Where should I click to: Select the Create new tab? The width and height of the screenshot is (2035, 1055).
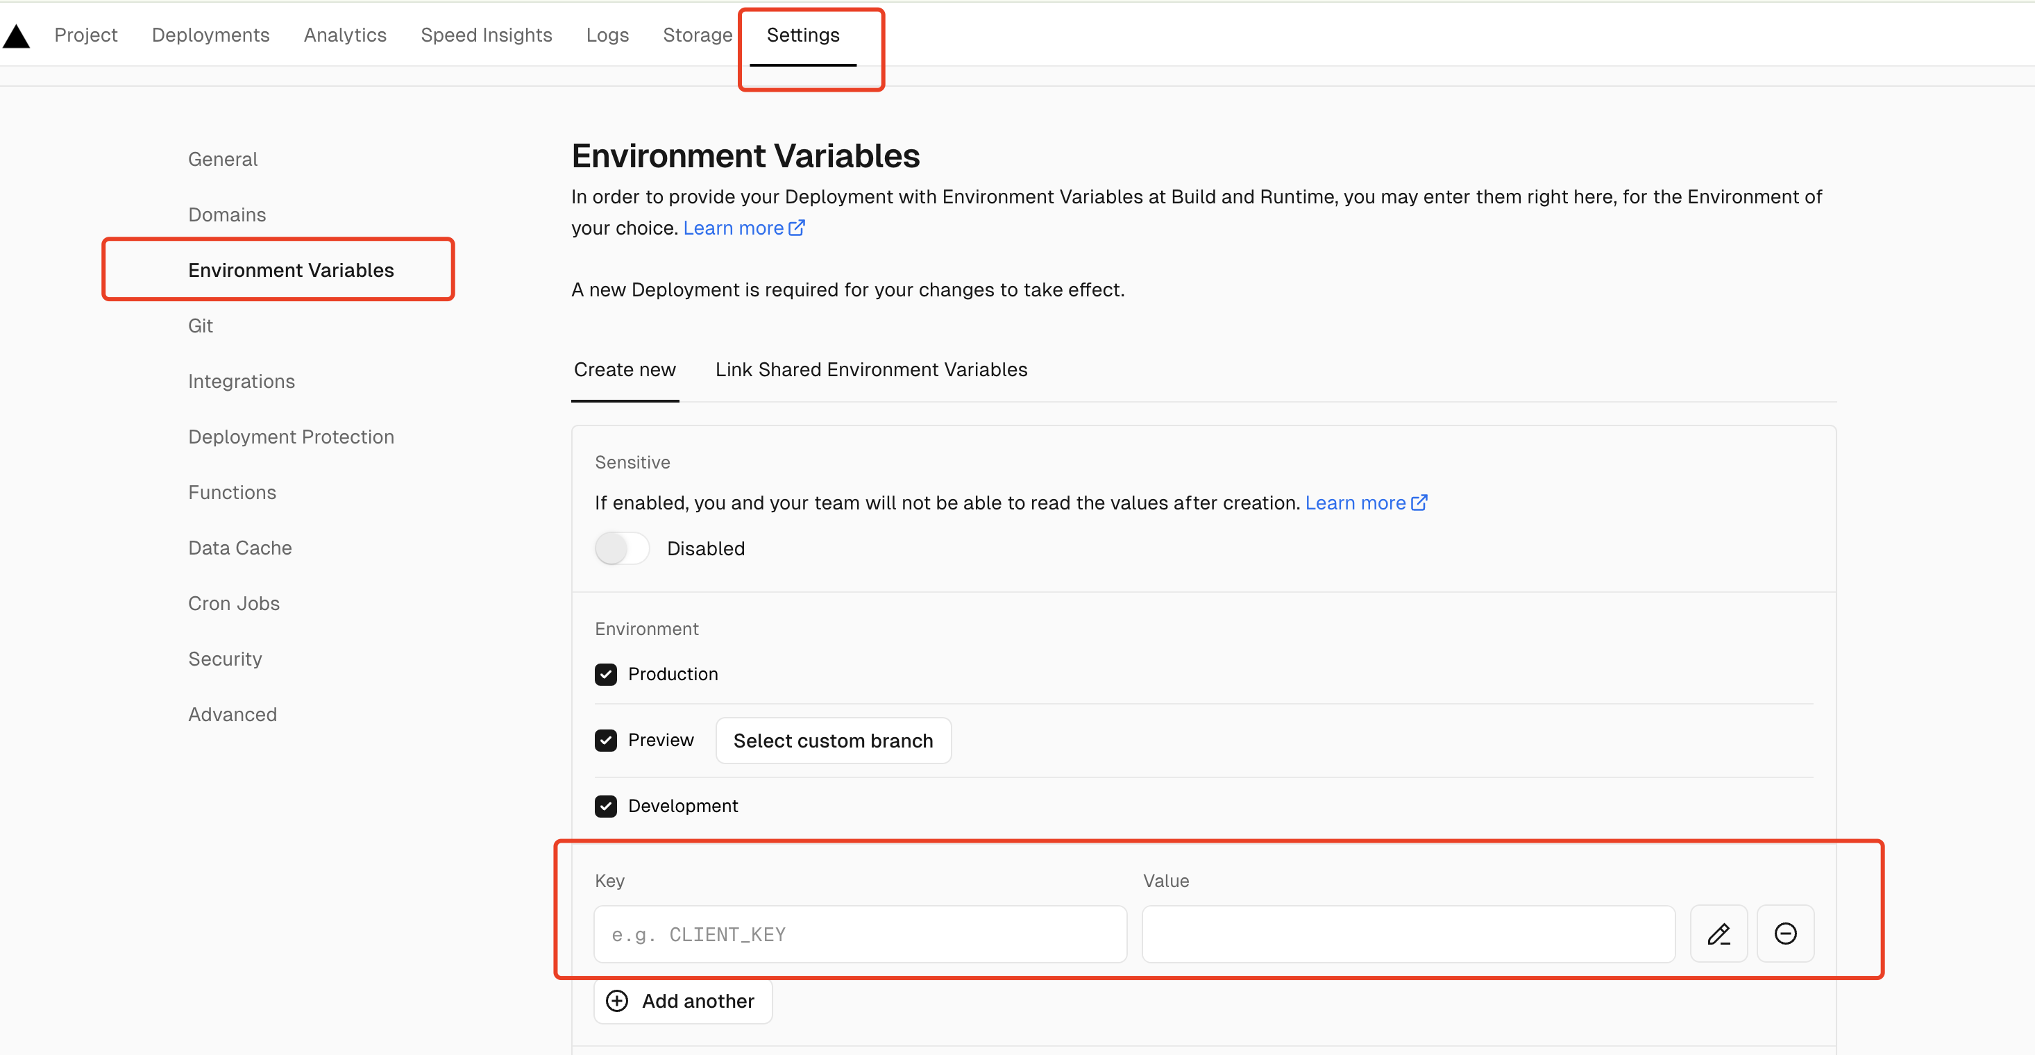point(625,369)
